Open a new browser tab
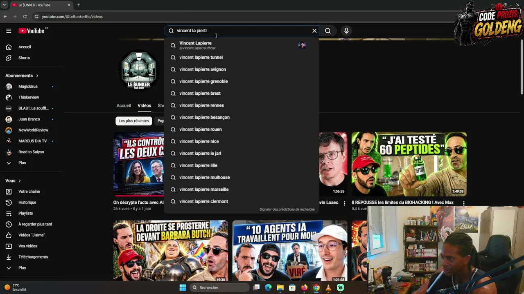This screenshot has width=524, height=294. (x=79, y=5)
